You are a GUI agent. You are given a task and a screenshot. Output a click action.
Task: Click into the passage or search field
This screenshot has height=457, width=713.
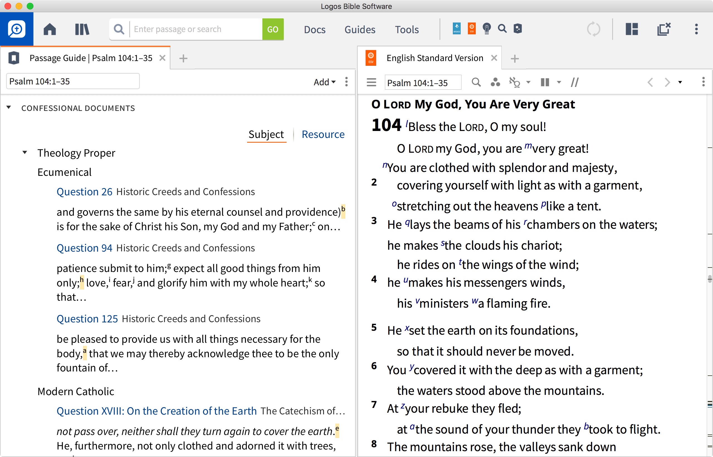coord(196,29)
